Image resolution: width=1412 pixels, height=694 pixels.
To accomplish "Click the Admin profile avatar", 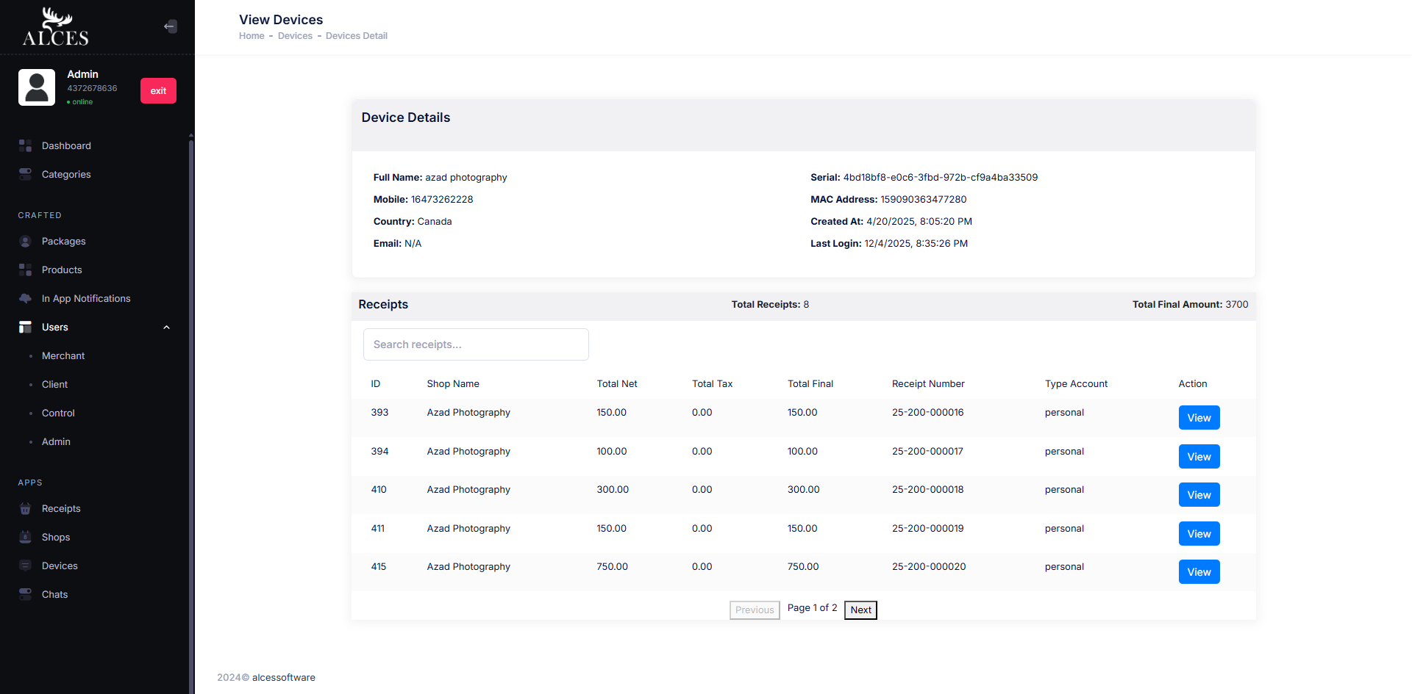I will (x=37, y=87).
